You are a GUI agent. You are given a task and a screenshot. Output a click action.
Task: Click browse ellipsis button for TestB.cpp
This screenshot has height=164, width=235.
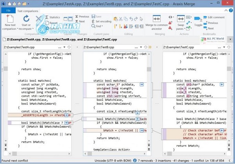pos(136,47)
